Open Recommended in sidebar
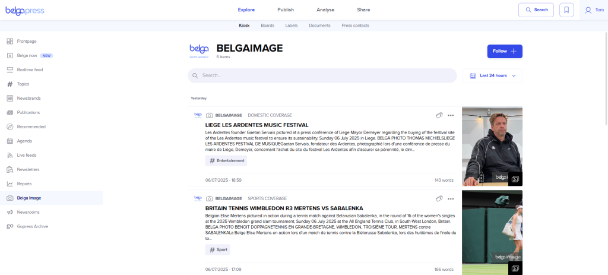The height and width of the screenshot is (275, 608). click(31, 127)
